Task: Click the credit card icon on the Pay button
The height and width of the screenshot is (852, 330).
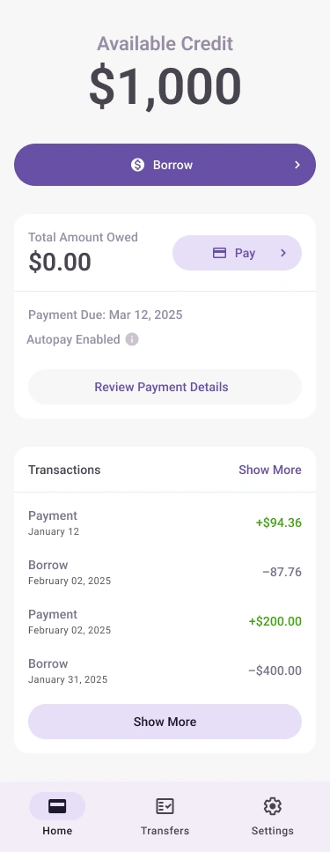Action: (x=219, y=253)
